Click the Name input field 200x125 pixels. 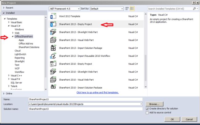point(86,99)
